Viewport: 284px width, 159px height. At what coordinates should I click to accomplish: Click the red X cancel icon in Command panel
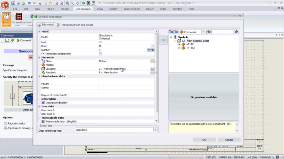(31, 57)
